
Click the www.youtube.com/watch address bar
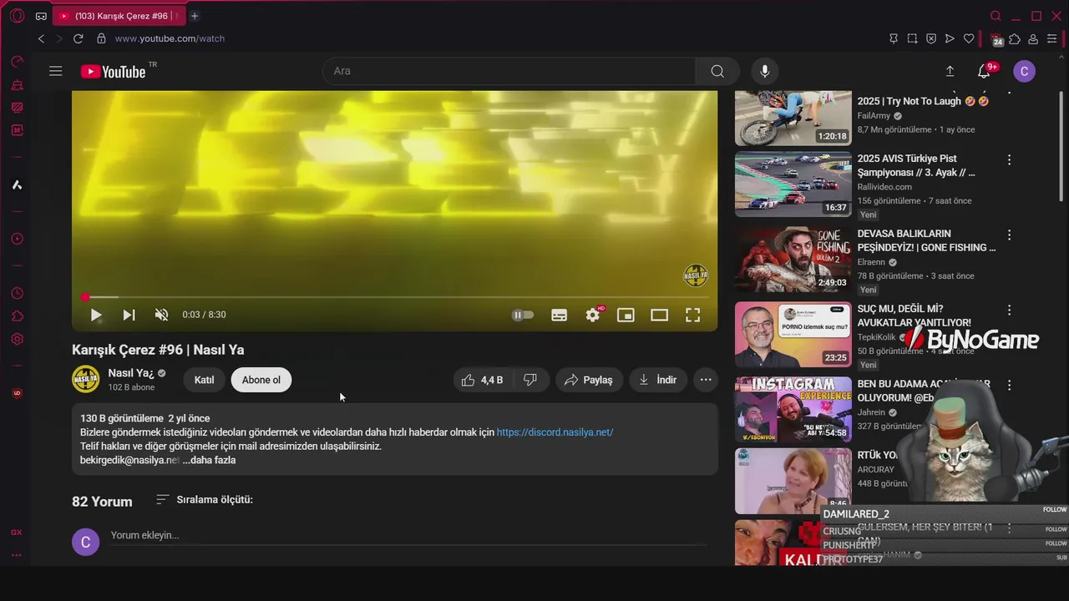170,38
